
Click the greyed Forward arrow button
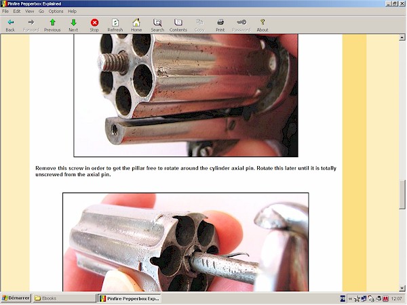31,25
